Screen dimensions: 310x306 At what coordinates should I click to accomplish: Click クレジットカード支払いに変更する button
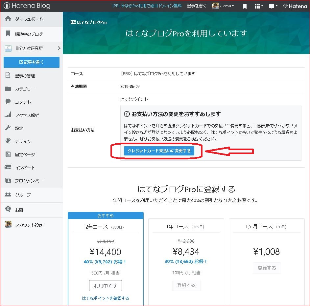click(159, 151)
